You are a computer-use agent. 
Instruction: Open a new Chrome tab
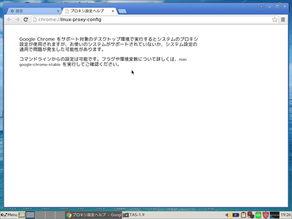coord(122,11)
